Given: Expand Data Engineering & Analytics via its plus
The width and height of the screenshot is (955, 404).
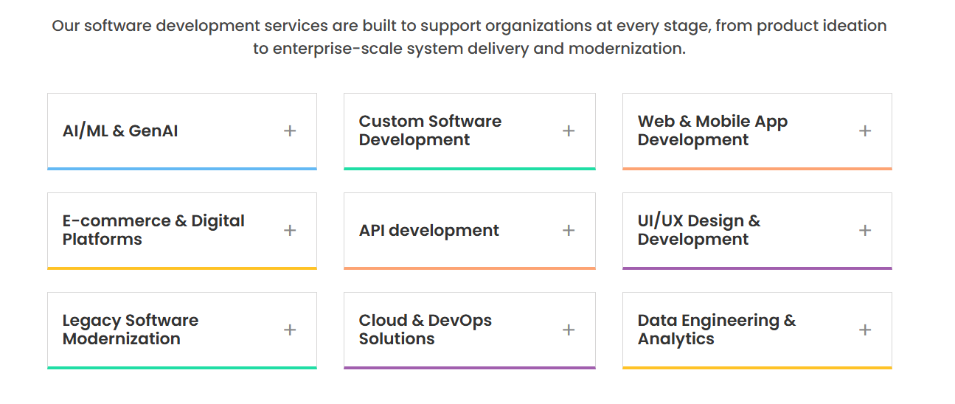Looking at the screenshot, I should coord(865,330).
